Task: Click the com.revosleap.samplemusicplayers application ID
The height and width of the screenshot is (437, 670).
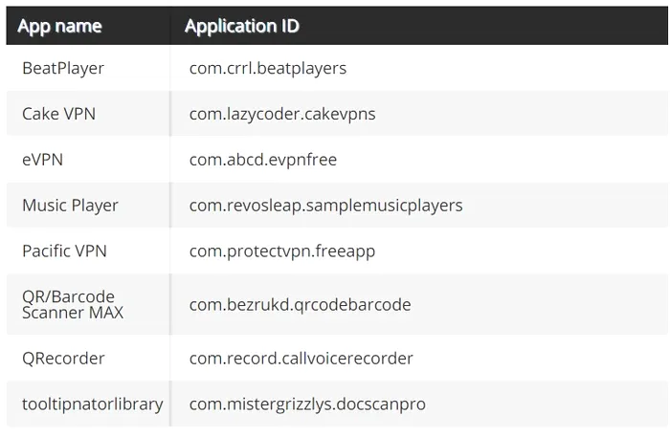Action: click(325, 206)
